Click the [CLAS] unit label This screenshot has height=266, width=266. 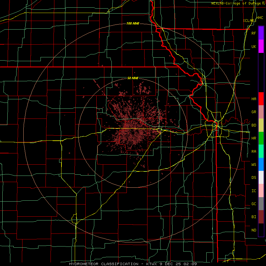coord(250,20)
